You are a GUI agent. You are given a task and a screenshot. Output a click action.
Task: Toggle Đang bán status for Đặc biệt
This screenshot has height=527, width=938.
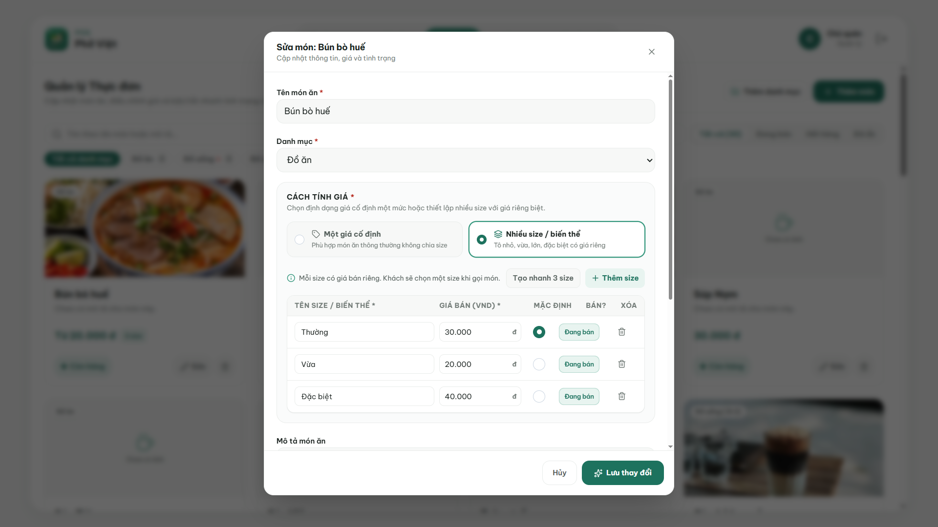point(579,396)
